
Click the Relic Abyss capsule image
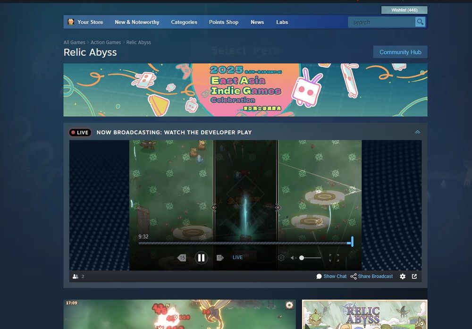point(364,314)
